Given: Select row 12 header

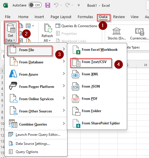Looking at the screenshot, I should [x=2, y=135].
